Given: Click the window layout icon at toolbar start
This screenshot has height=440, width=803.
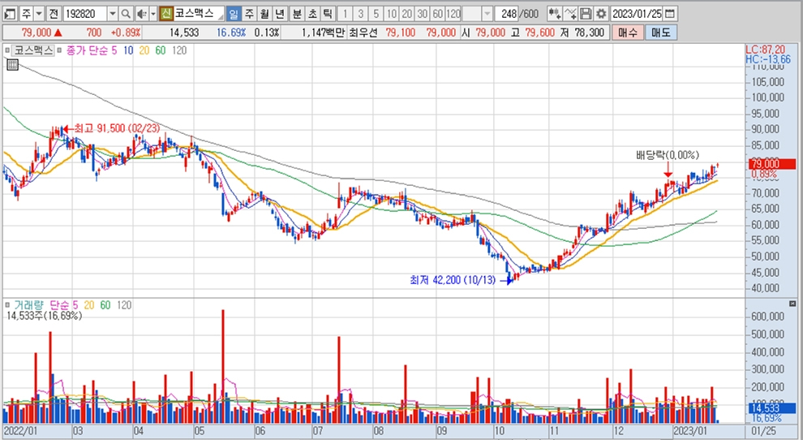Looking at the screenshot, I should point(10,13).
